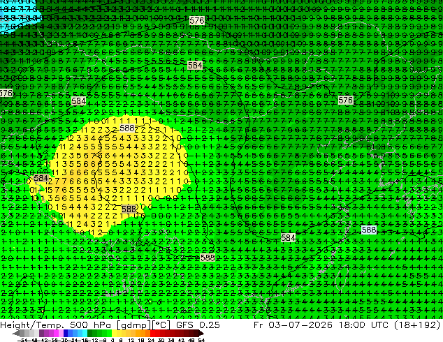The image size is (443, 342).
Task: Click the 588 label at the yellow area's bottom
Action: (x=129, y=209)
